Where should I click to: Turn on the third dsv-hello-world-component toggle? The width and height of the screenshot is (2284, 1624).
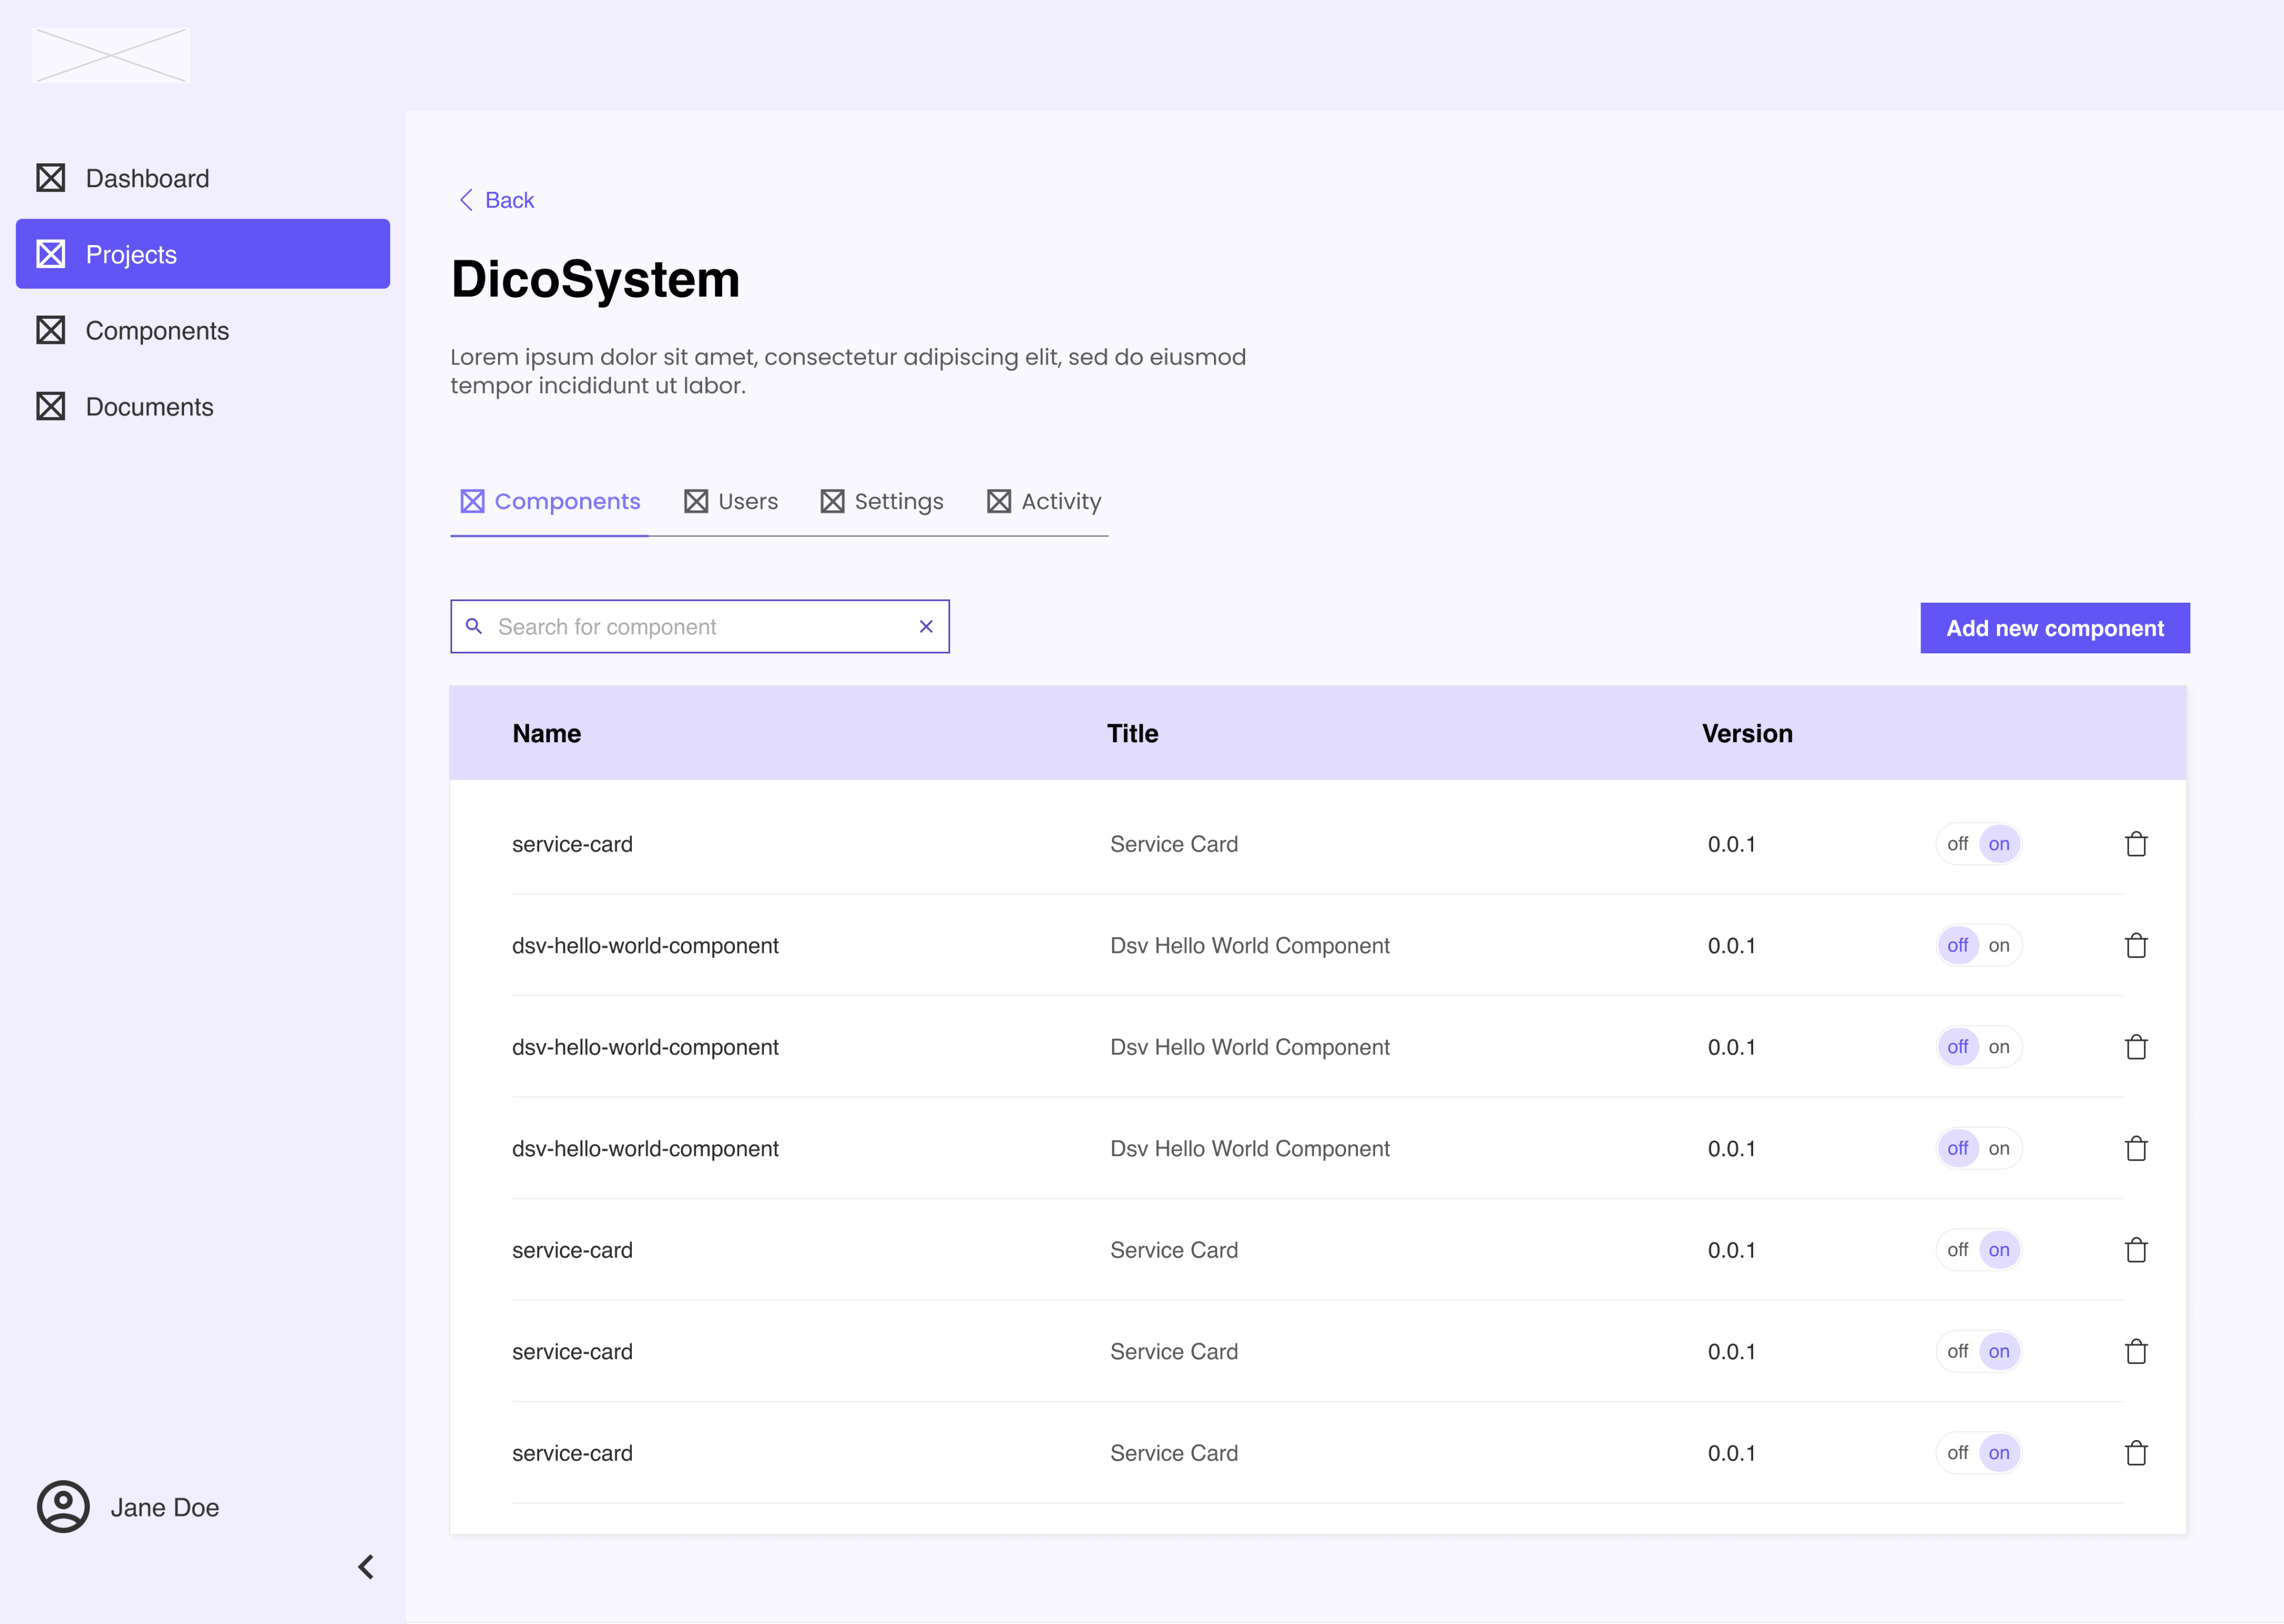1999,1148
